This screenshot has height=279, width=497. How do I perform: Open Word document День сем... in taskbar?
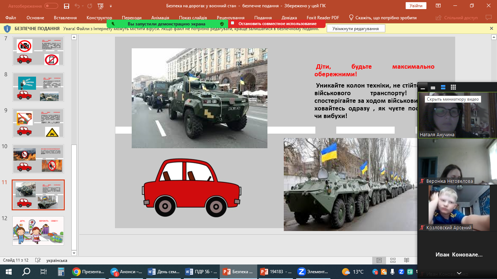[164, 271]
